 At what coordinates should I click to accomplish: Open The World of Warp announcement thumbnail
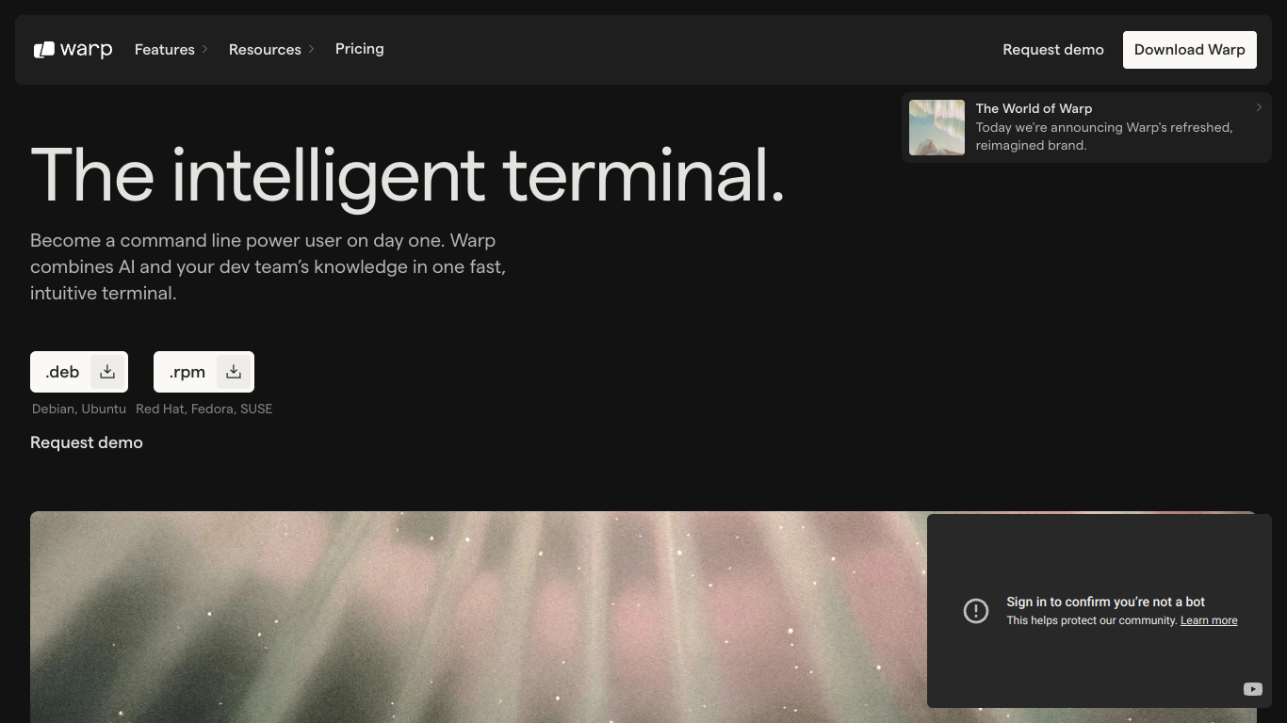point(937,127)
